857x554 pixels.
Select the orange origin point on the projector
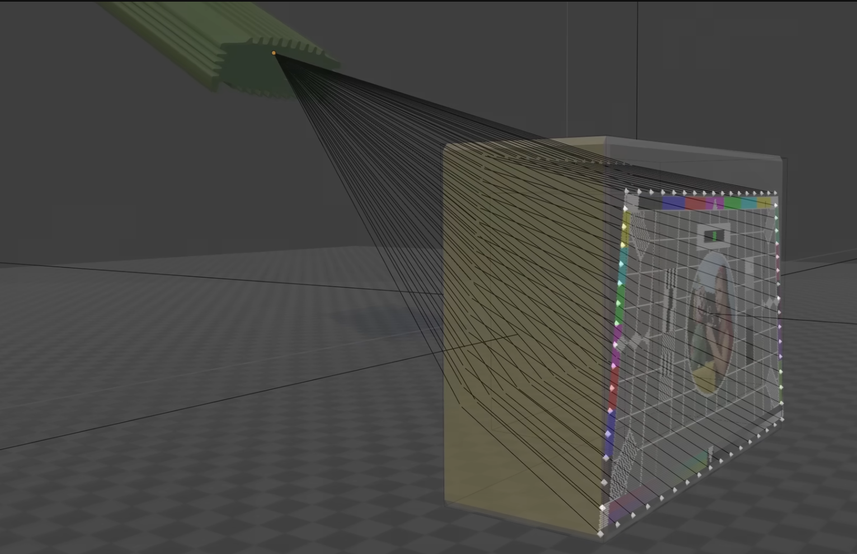click(274, 53)
